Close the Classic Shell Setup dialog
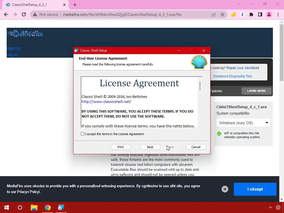284x213 pixels. 204,50
